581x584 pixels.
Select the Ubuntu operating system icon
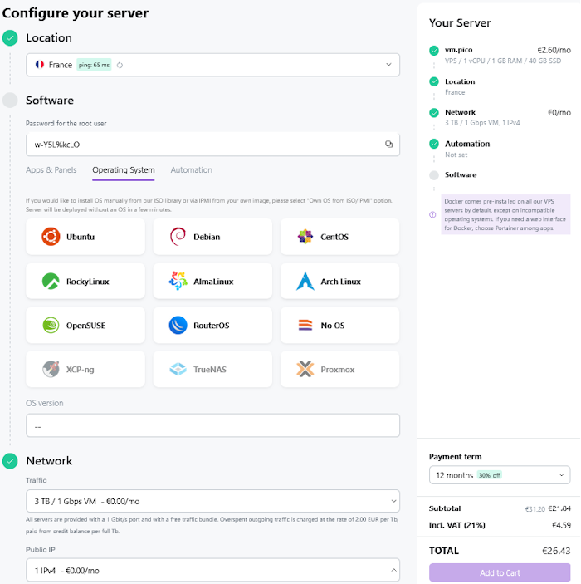[51, 237]
